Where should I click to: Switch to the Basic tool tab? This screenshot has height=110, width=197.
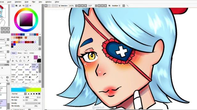(x=14, y=53)
